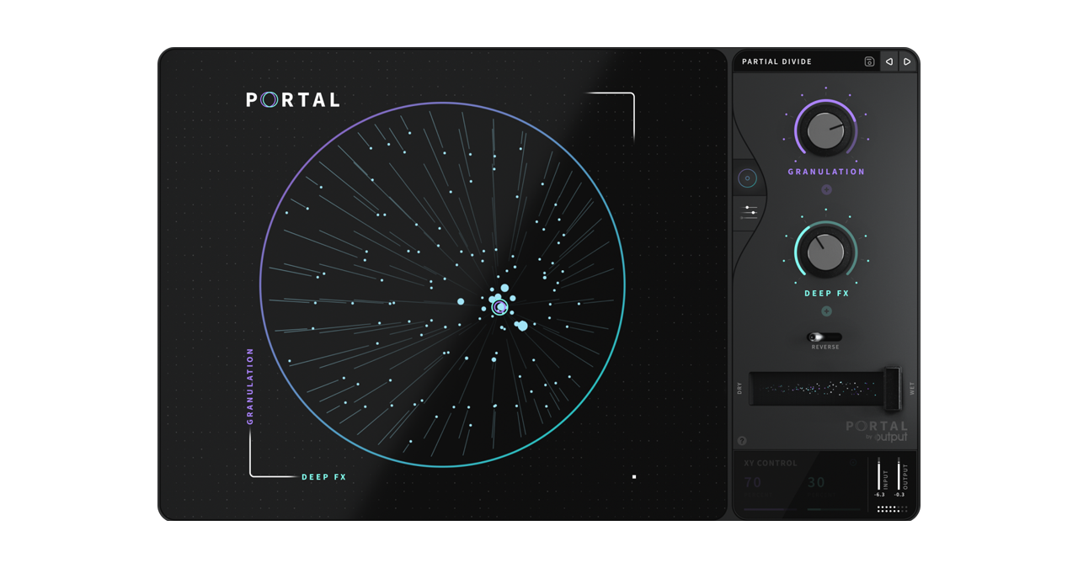Click the XY Control value 30
Viewport: 1078px width, 568px height.
coord(816,482)
